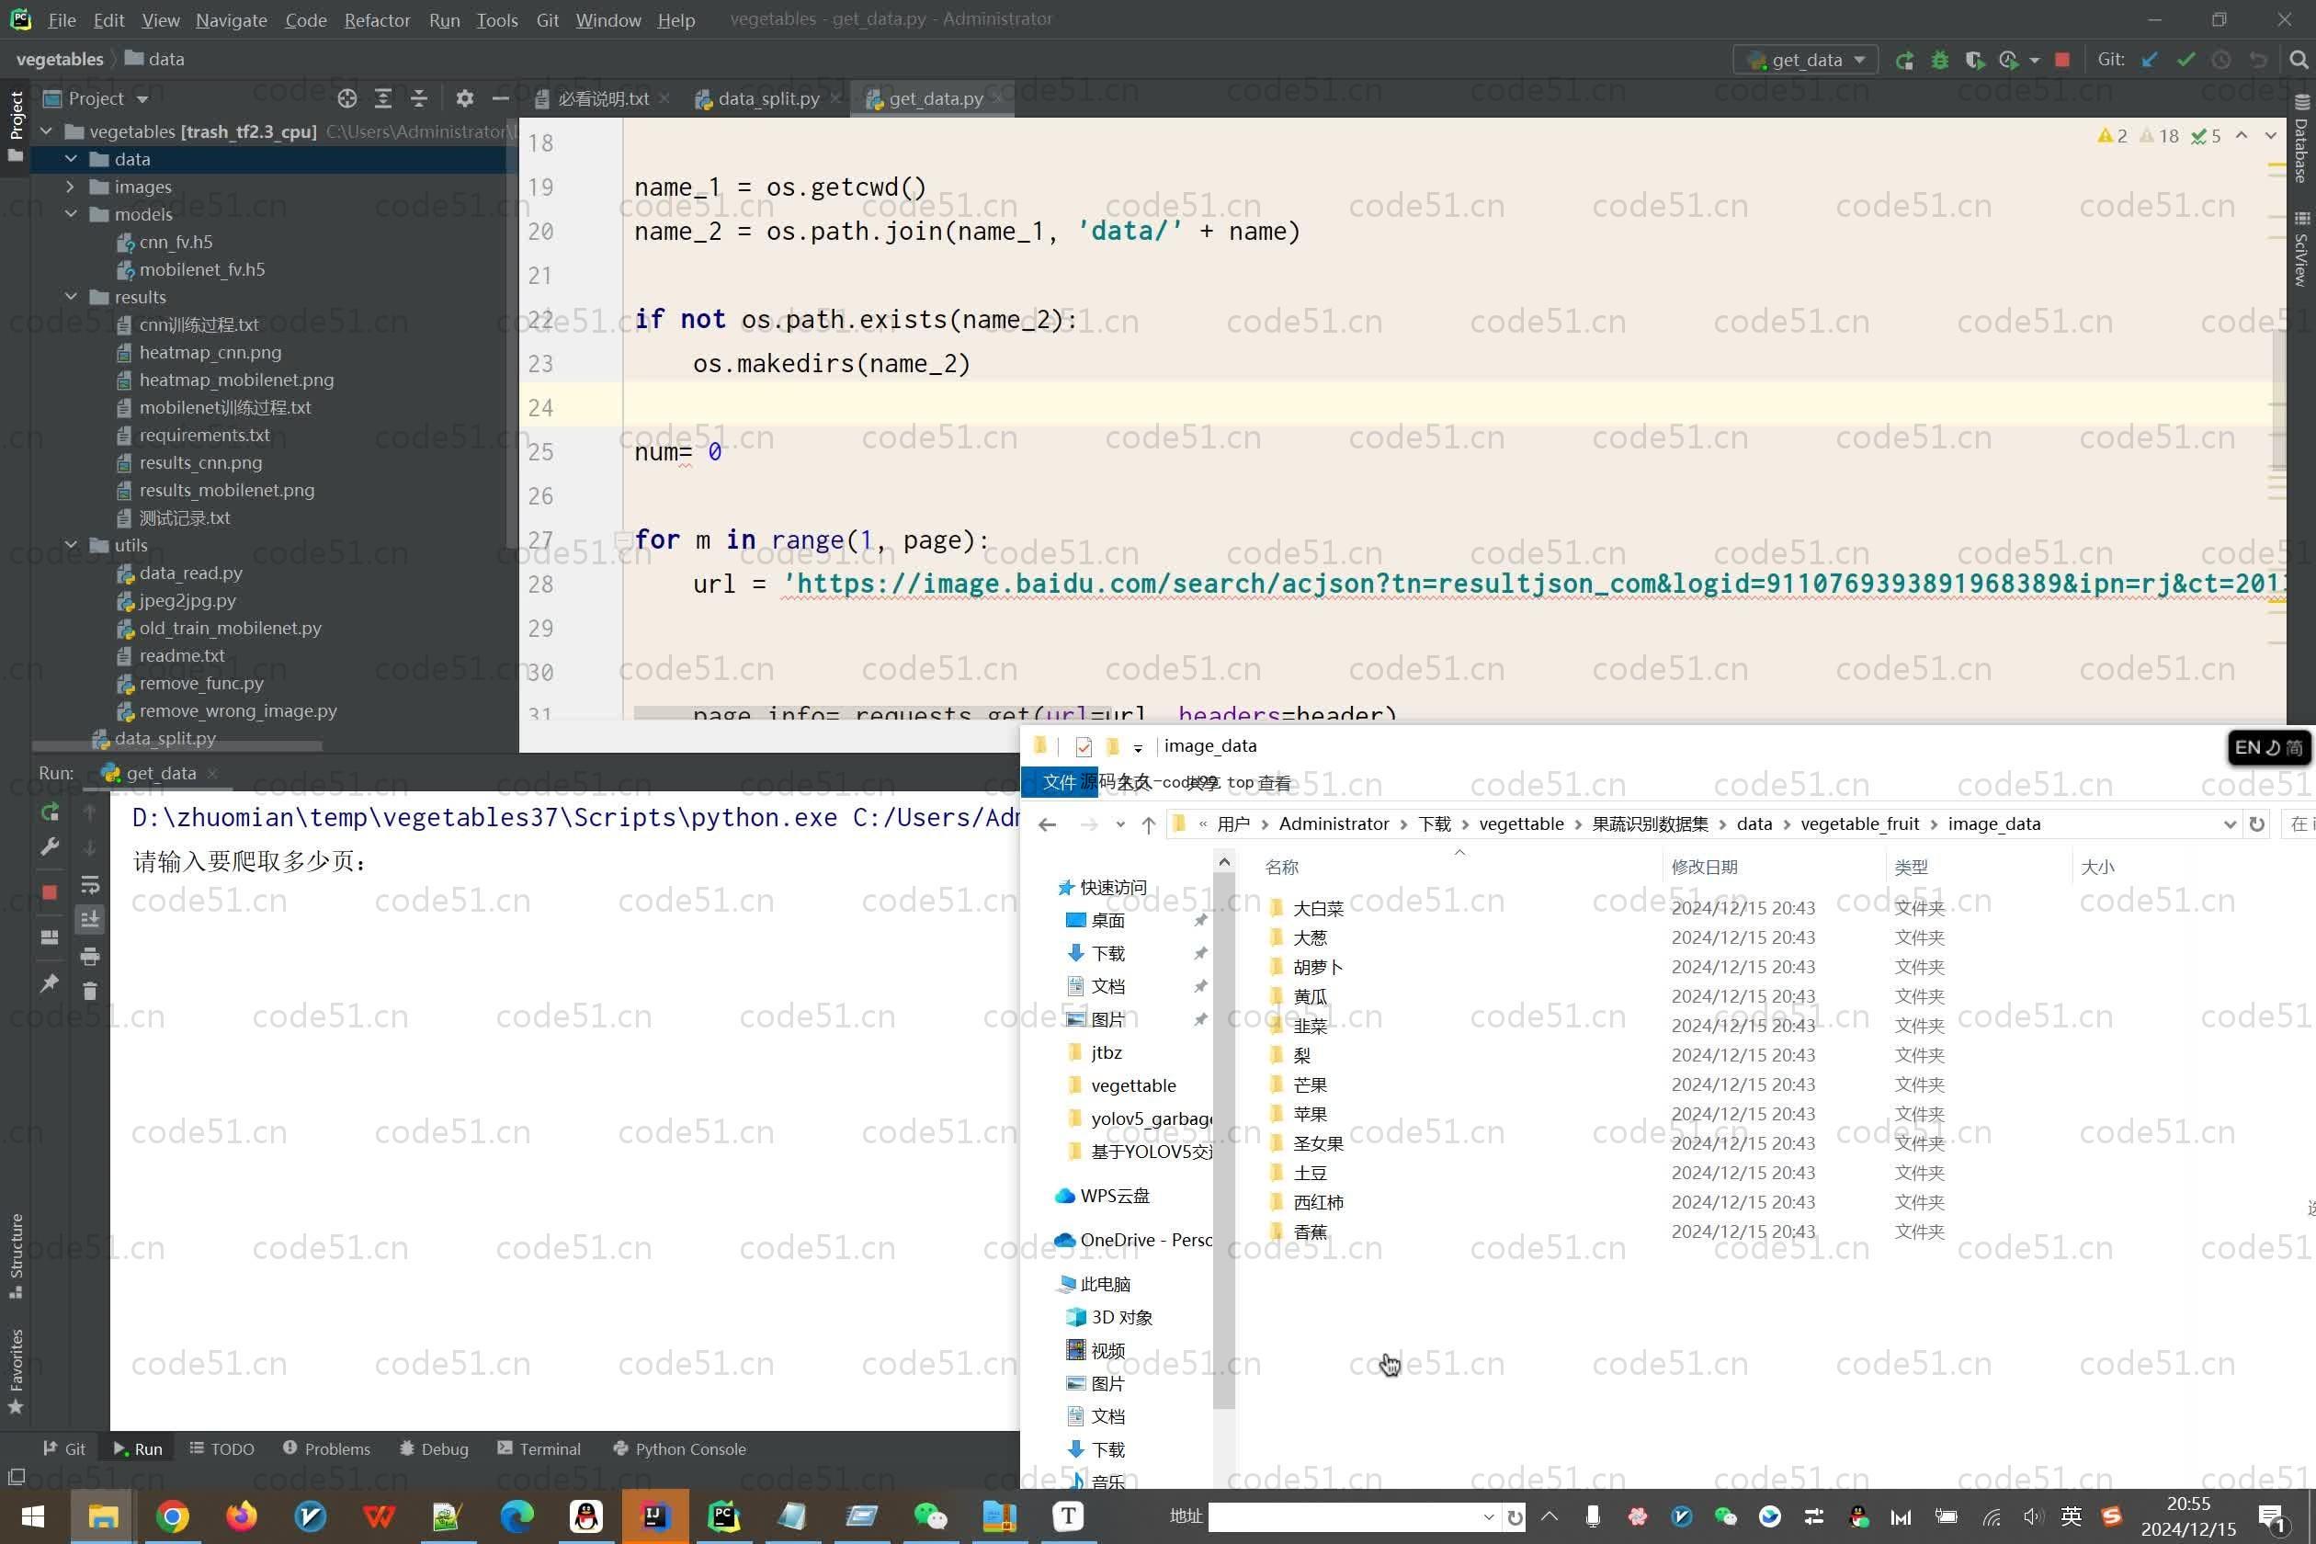Open the Terminal tool window tab
This screenshot has height=1544, width=2316.
[539, 1448]
